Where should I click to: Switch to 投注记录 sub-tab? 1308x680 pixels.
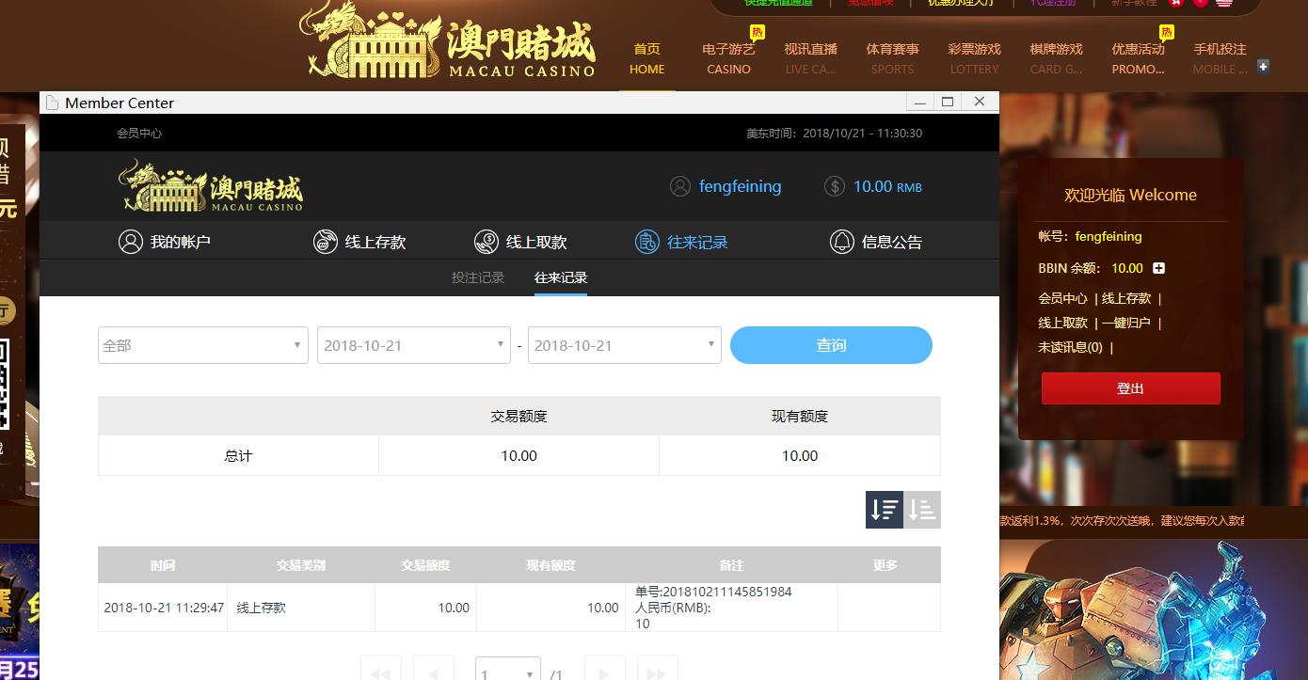478,277
